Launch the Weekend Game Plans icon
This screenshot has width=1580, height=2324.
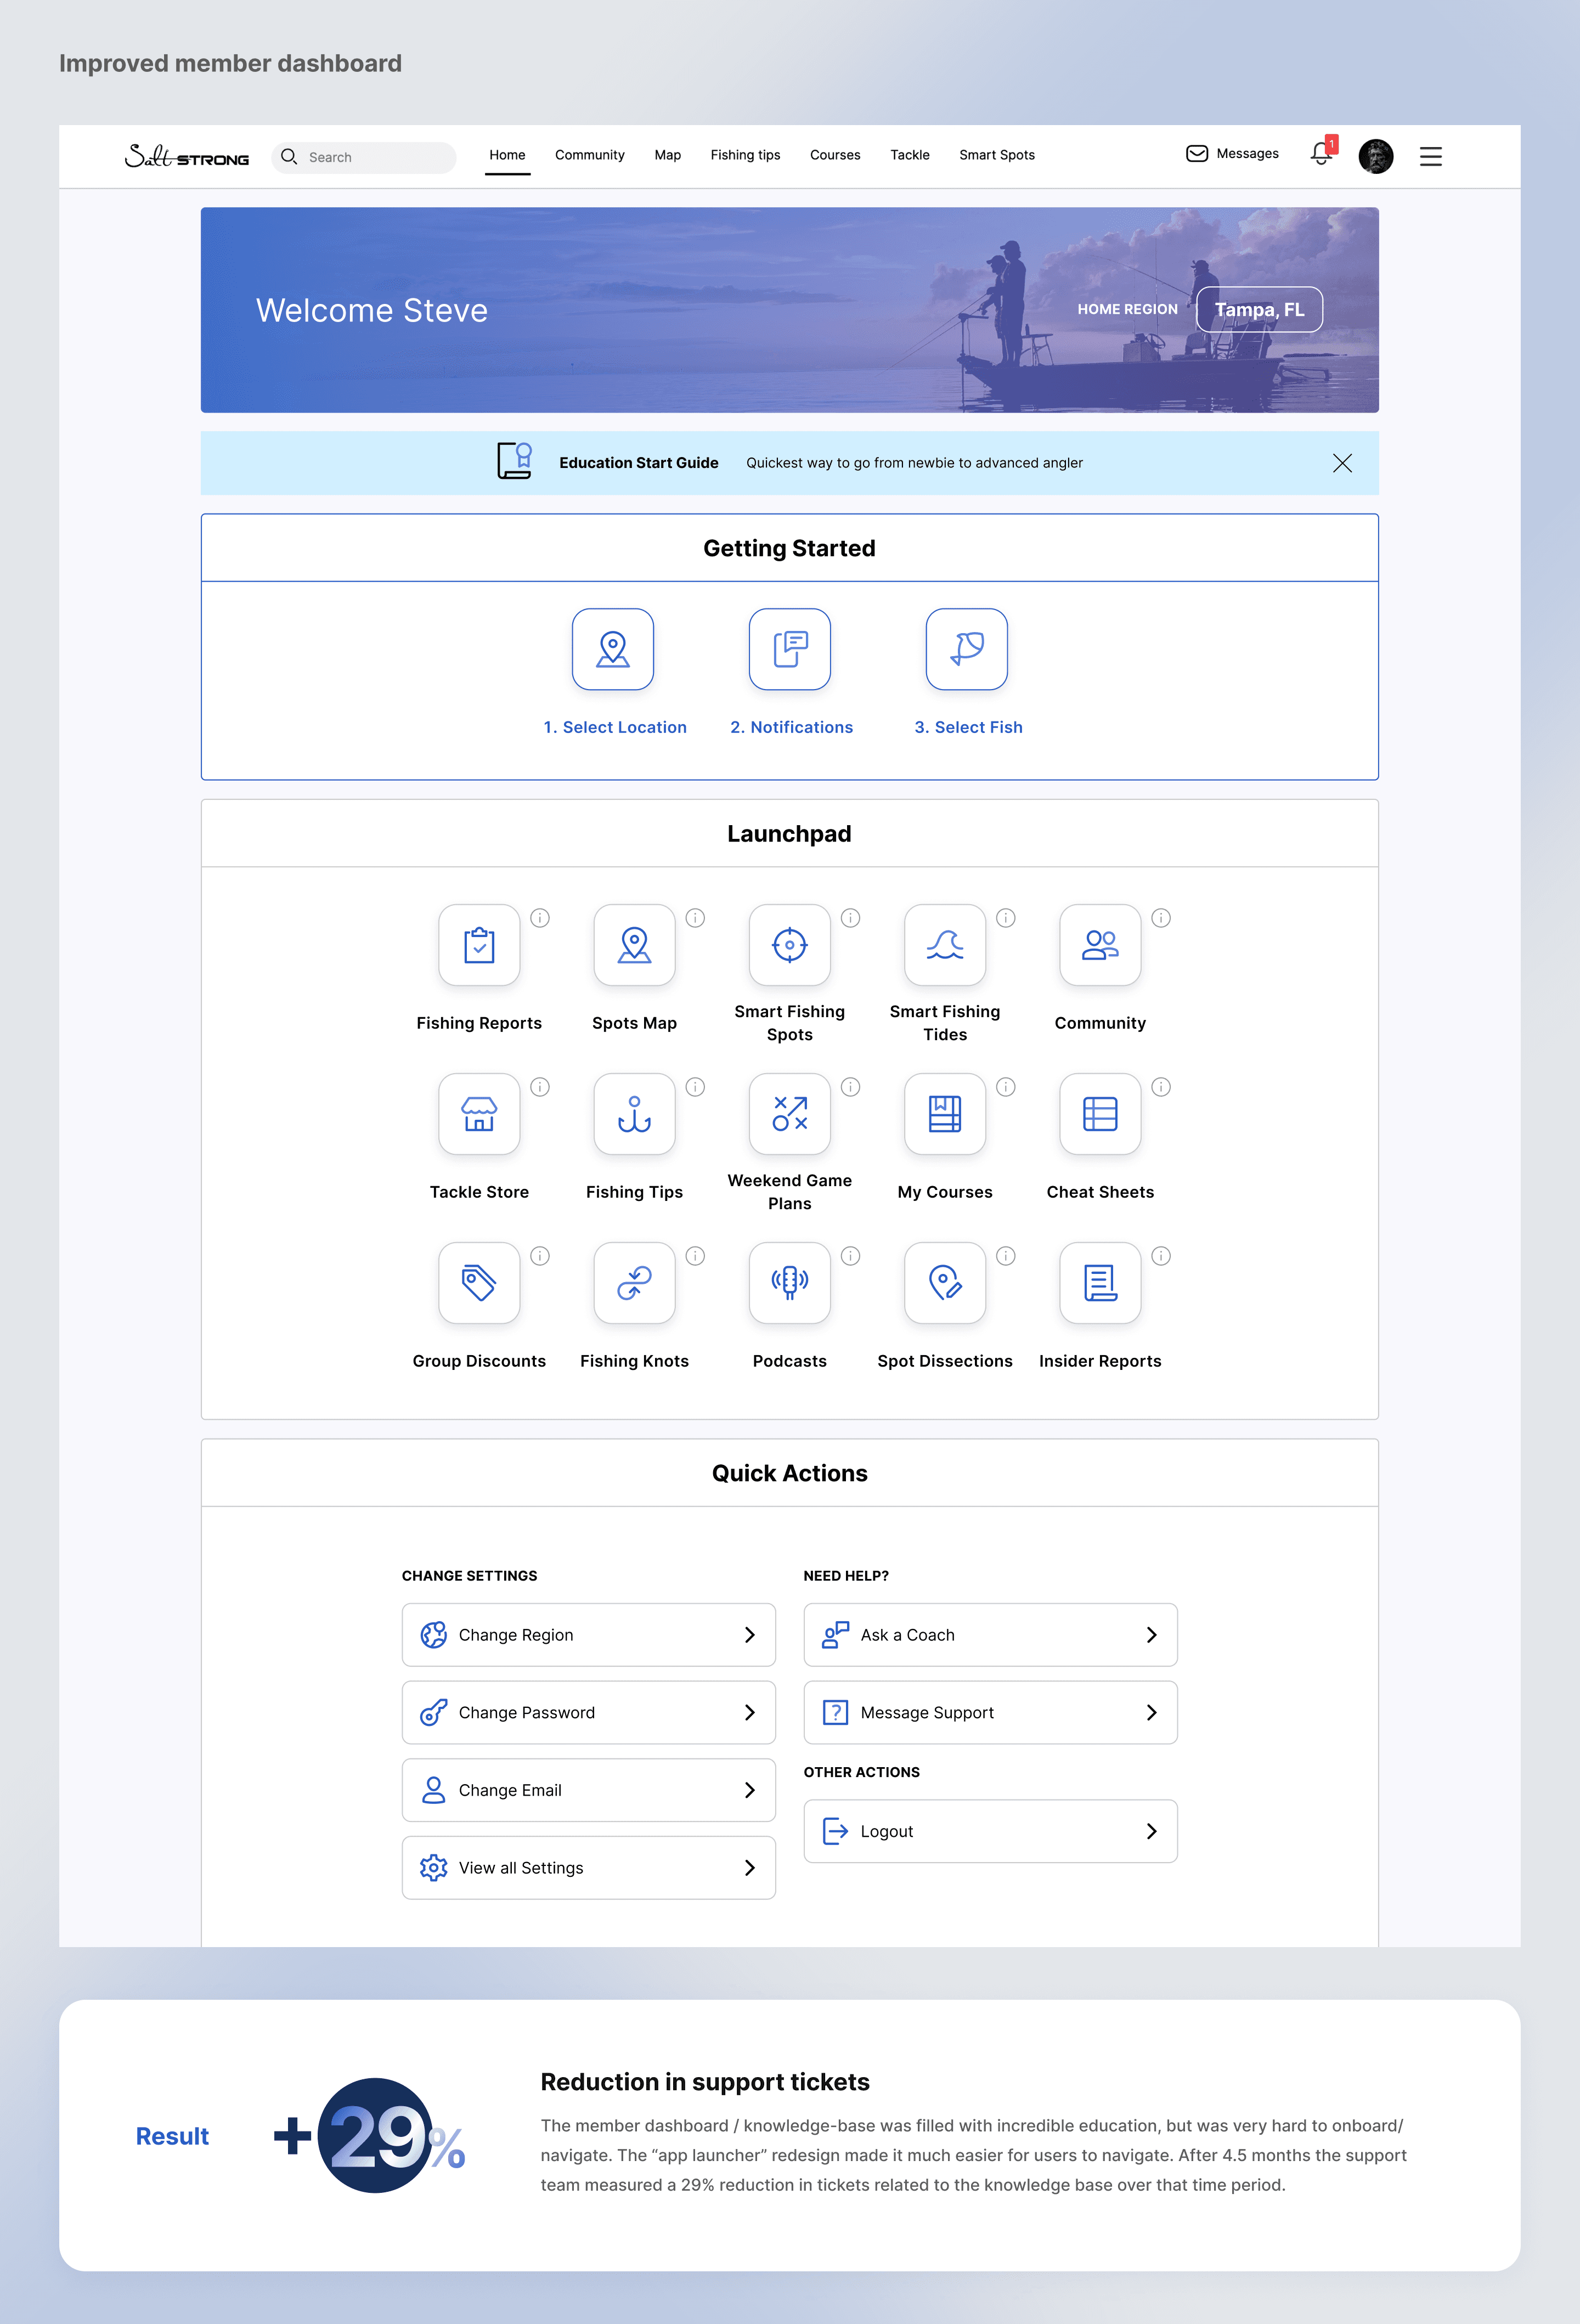789,1114
